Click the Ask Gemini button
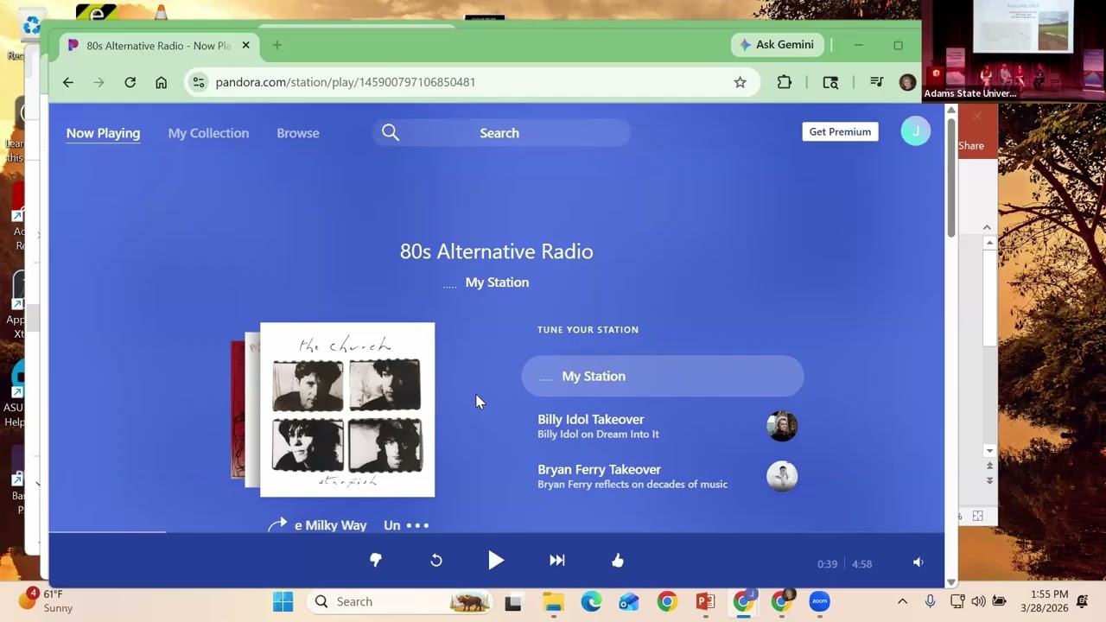Screen dimensions: 1106x622 coord(777,45)
